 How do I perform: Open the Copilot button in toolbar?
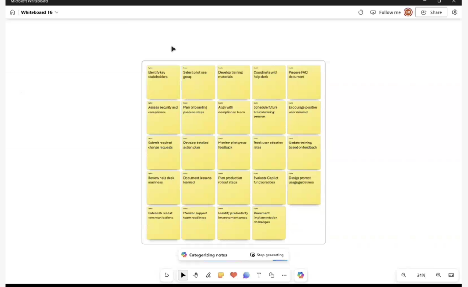(x=300, y=275)
